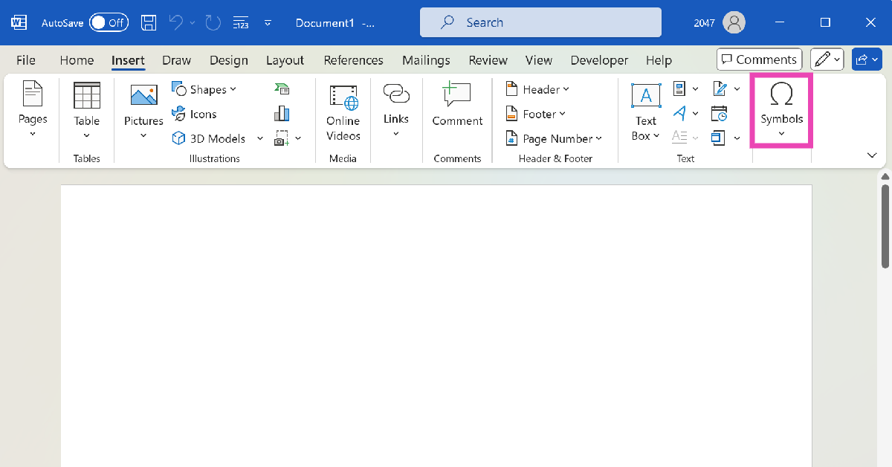Insert a Chart from Illustrations group
Viewport: 892px width, 467px height.
pos(282,113)
